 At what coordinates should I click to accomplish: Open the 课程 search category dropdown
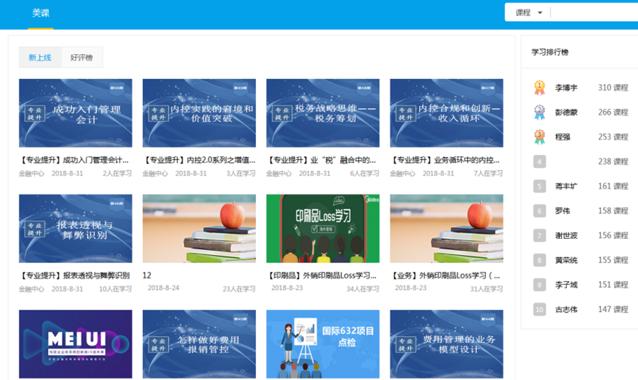[x=528, y=13]
